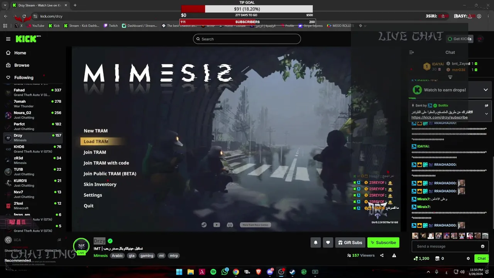Open Noura_G2's Just Chatting stream
Viewport: 494px width, 278px height.
tap(33, 115)
